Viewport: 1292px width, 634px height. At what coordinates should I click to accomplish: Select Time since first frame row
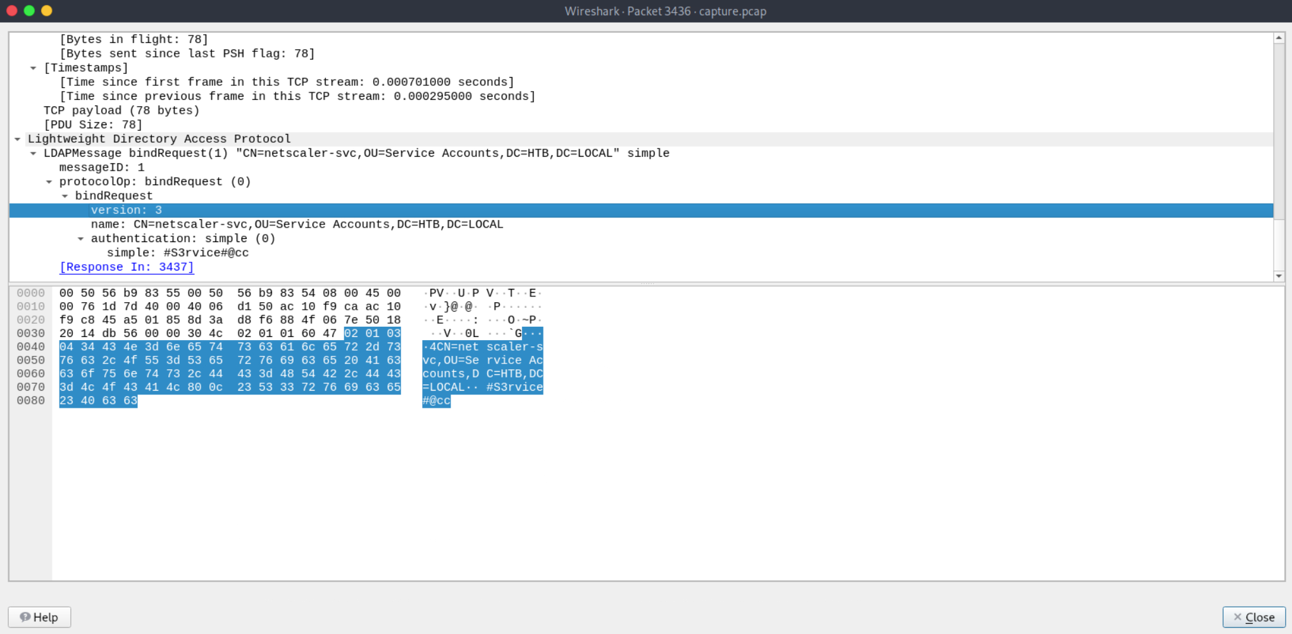click(x=641, y=82)
